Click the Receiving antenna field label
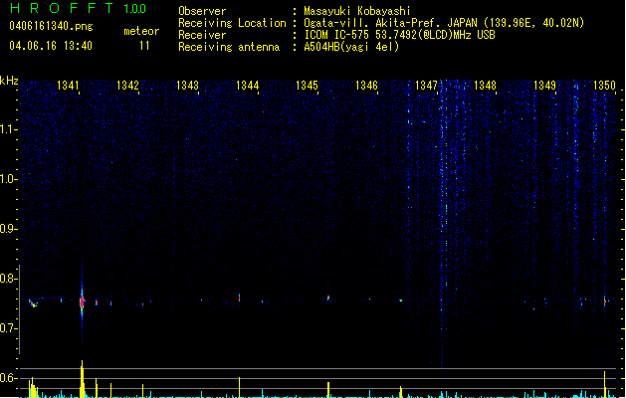Image resolution: width=626 pixels, height=398 pixels. 229,47
